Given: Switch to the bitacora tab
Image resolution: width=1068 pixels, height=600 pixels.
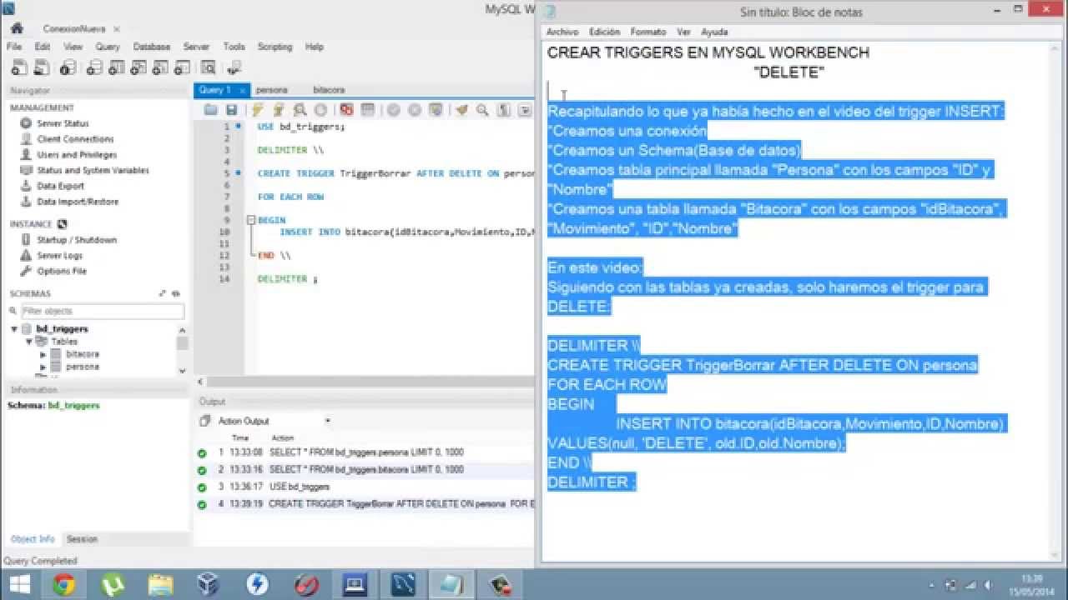Looking at the screenshot, I should pos(329,90).
